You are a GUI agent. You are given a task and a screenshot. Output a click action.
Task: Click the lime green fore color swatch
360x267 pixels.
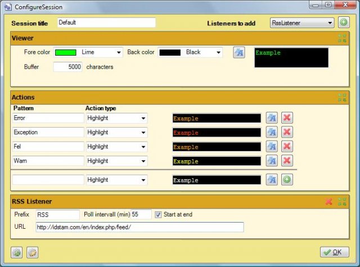pos(66,52)
